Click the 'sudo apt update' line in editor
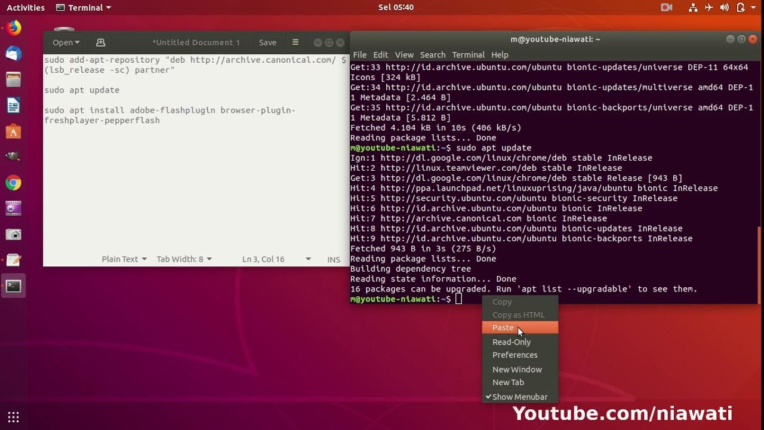Image resolution: width=764 pixels, height=430 pixels. (82, 90)
